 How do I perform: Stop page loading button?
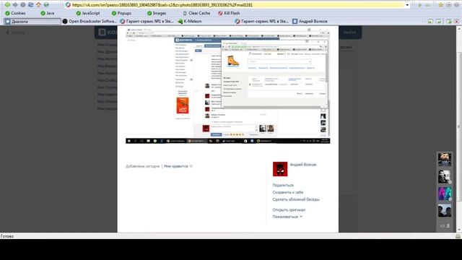pos(23,5)
